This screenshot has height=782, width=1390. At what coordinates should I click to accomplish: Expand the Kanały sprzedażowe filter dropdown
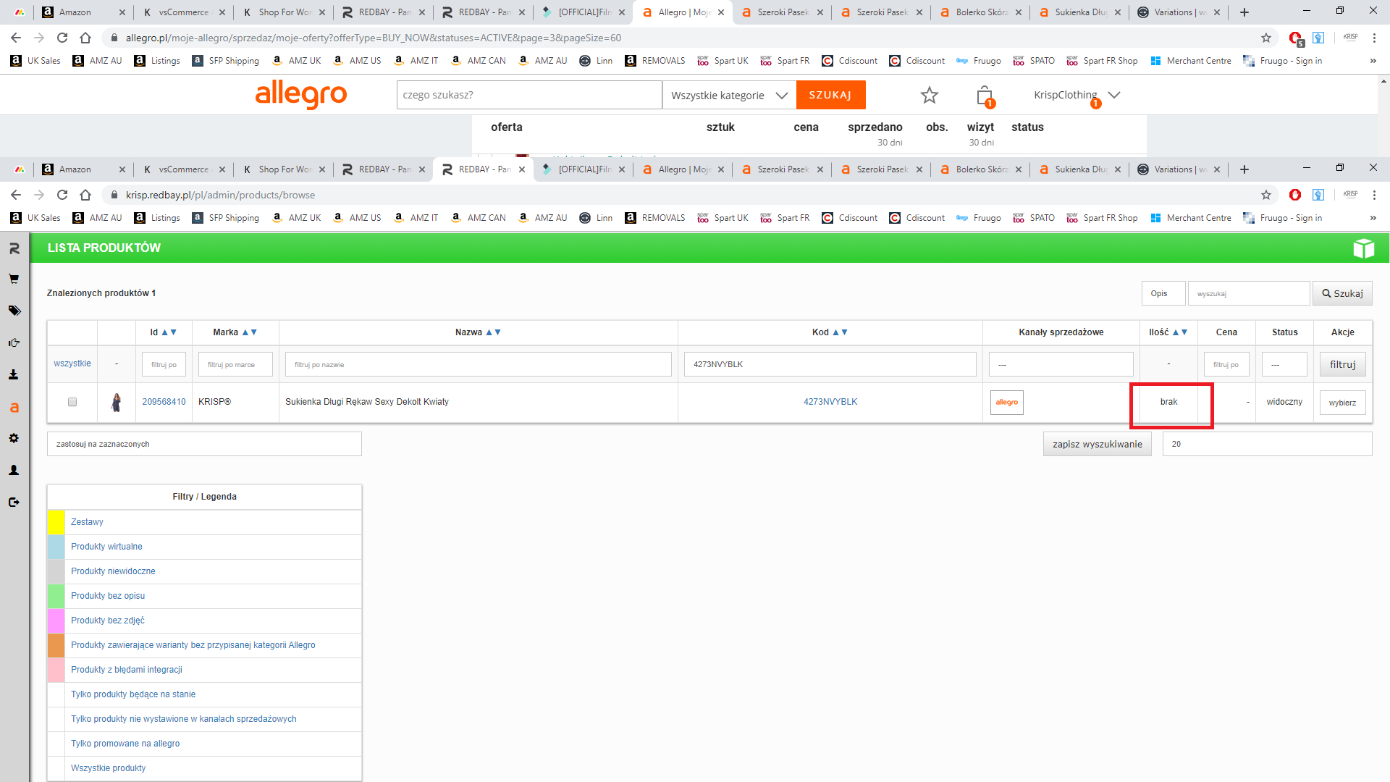pos(1061,364)
